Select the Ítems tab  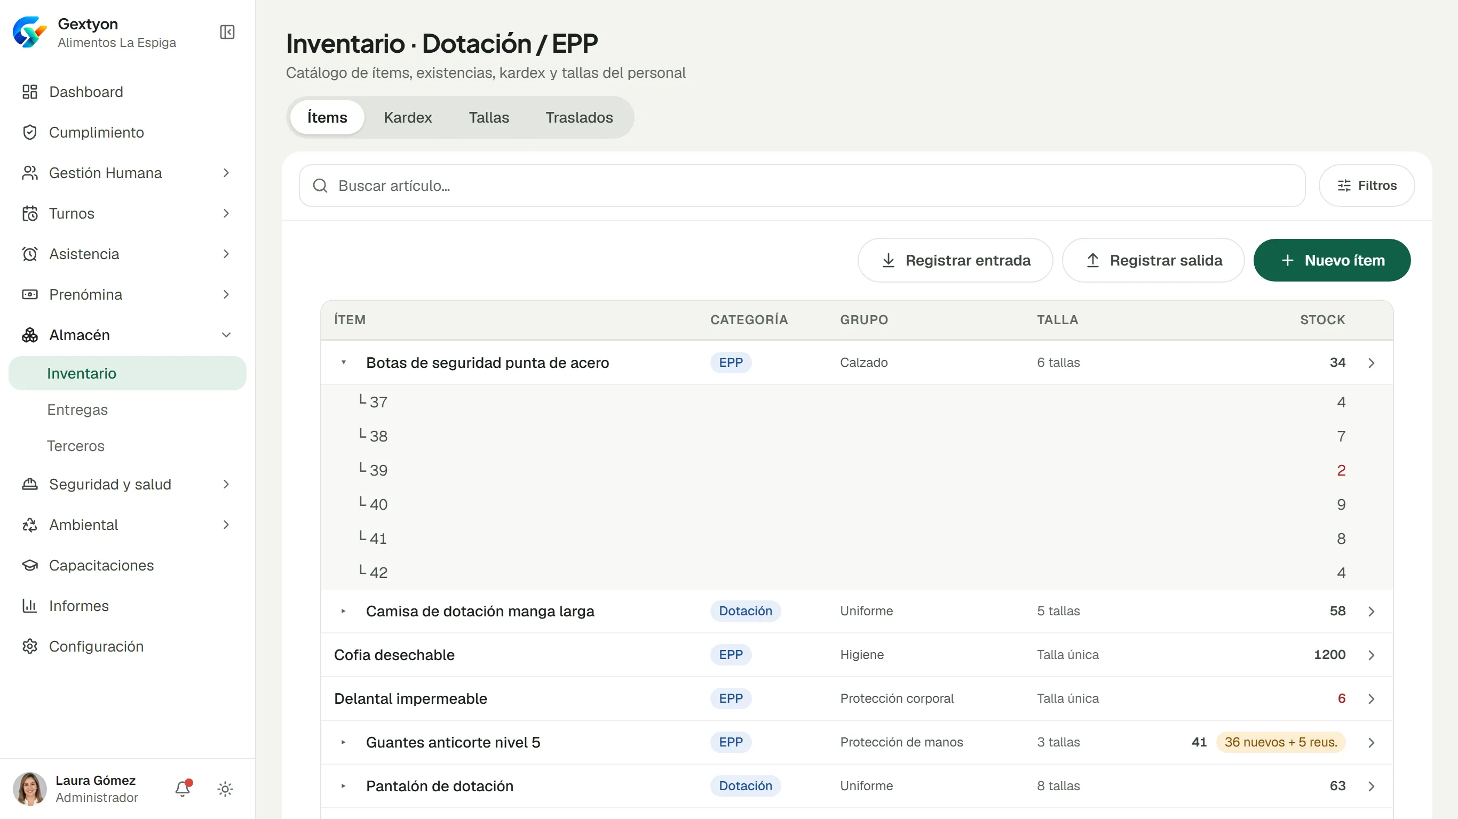coord(327,117)
